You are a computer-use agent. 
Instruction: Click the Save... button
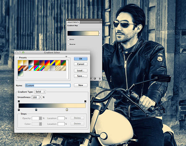click(81, 76)
